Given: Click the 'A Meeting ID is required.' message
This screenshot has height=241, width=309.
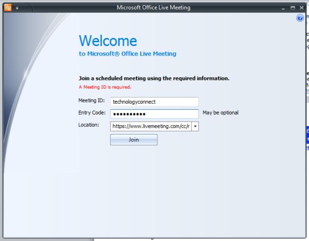Looking at the screenshot, I should tap(105, 87).
